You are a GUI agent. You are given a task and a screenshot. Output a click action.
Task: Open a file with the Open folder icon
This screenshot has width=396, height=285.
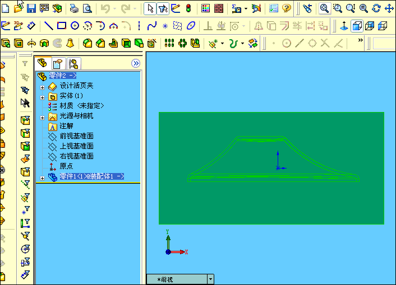click(x=18, y=8)
